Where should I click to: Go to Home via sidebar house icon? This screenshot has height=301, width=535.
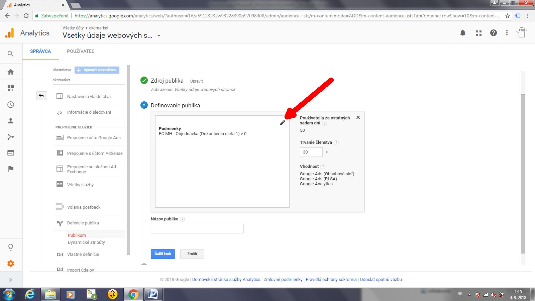(11, 72)
